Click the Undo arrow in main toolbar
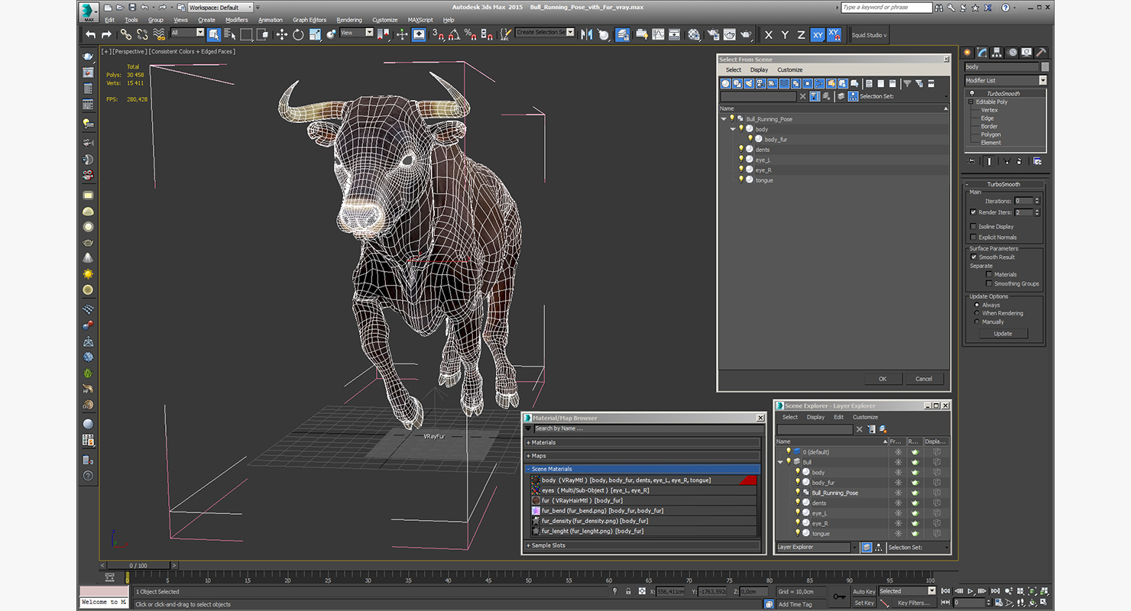Image resolution: width=1131 pixels, height=611 pixels. [91, 34]
